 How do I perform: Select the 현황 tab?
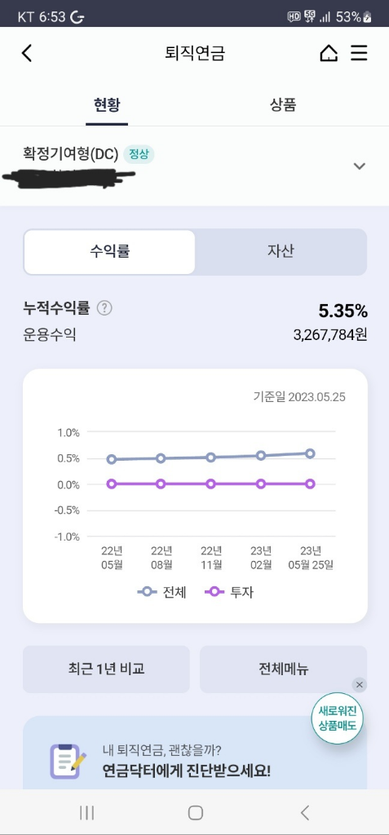[x=107, y=105]
